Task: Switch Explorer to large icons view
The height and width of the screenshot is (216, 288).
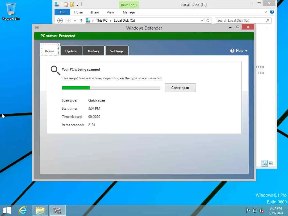Action: (271, 163)
